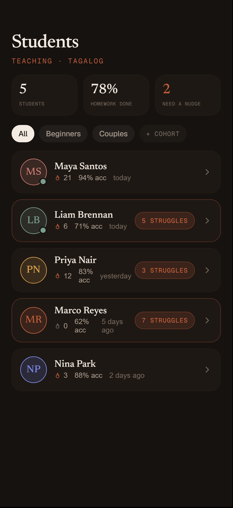Tap Liam Brennan's LB avatar circle

coord(34,221)
